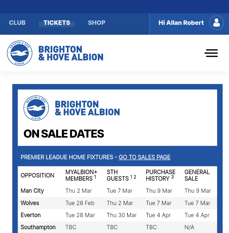Click the Everton opposition entry
The width and height of the screenshot is (229, 233).
click(30, 215)
